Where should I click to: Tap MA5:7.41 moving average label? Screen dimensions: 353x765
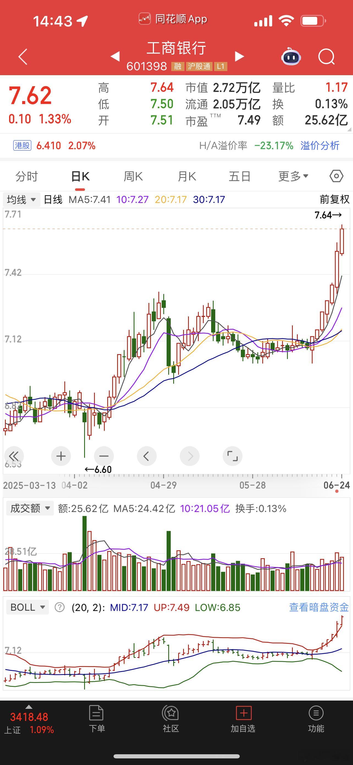(x=90, y=199)
